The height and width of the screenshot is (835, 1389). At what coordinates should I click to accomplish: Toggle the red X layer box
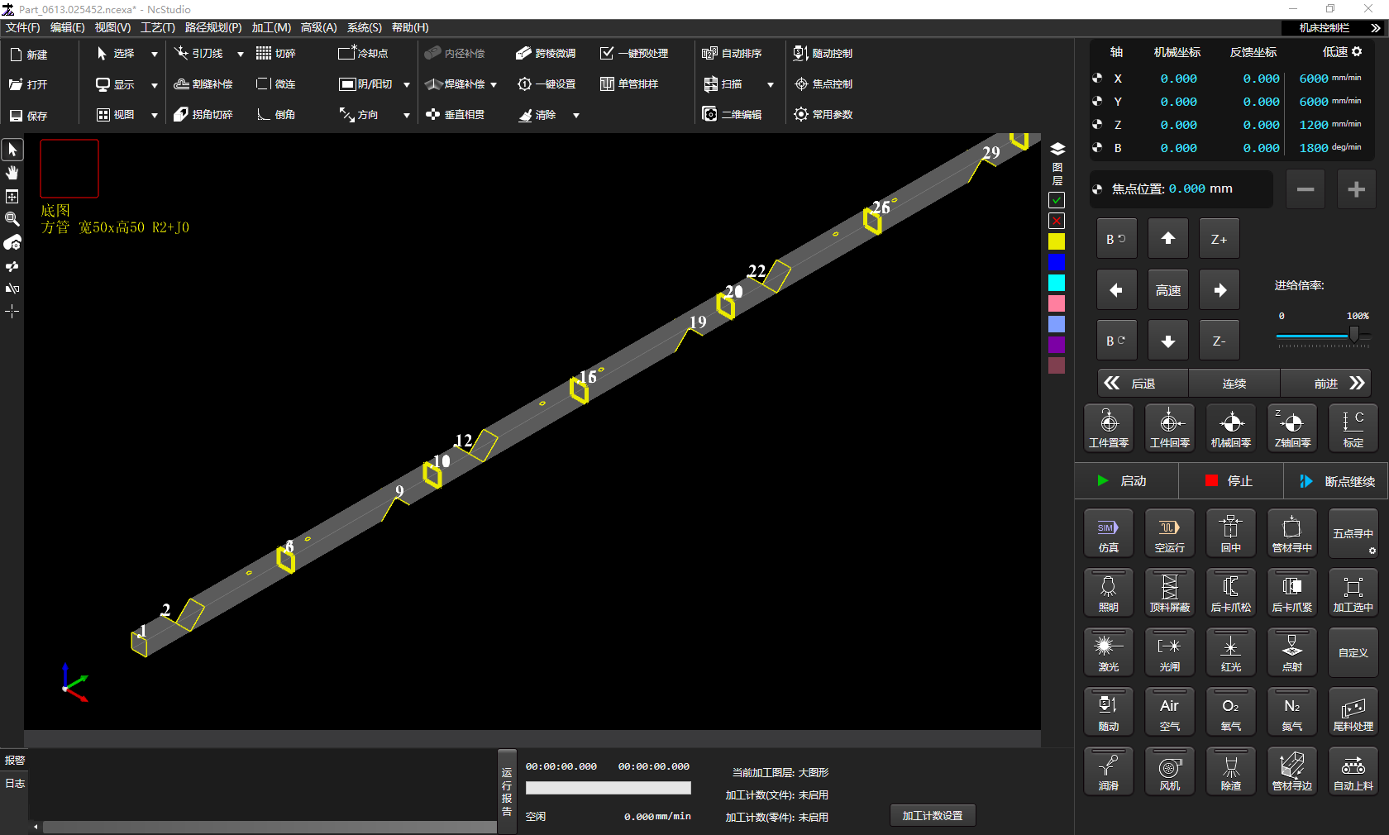1057,221
